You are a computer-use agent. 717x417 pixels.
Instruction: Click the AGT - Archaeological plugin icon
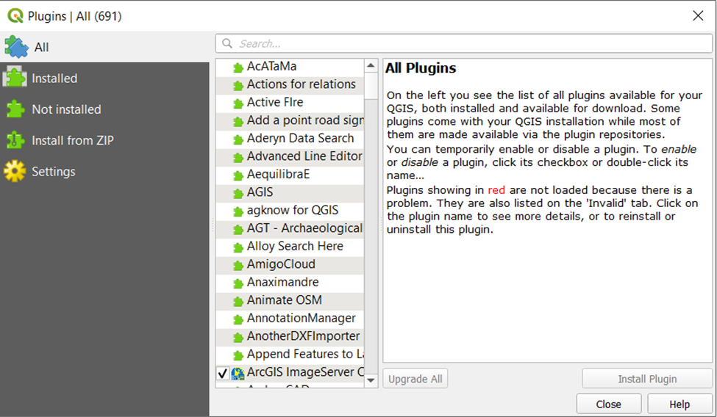point(238,229)
